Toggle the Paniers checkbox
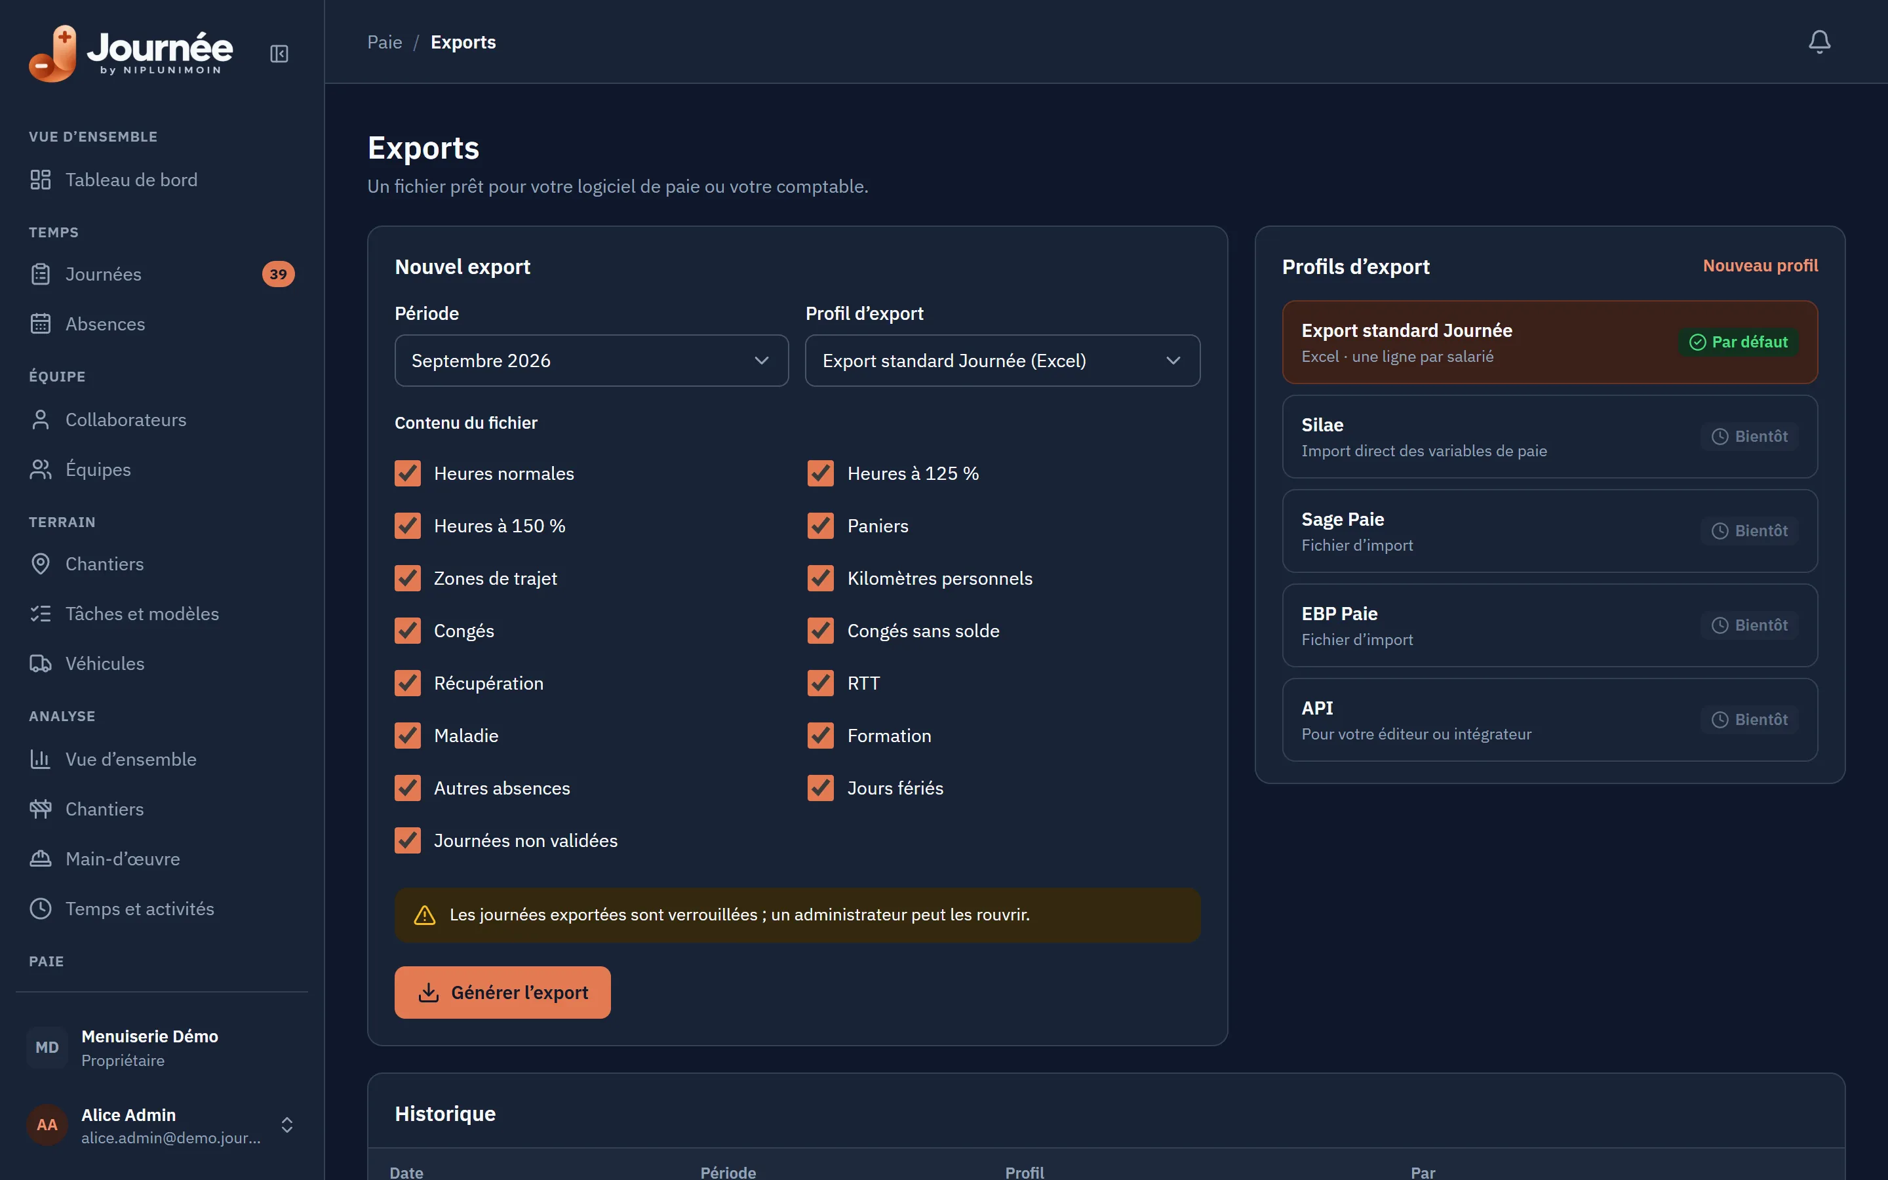The image size is (1888, 1180). 820,526
